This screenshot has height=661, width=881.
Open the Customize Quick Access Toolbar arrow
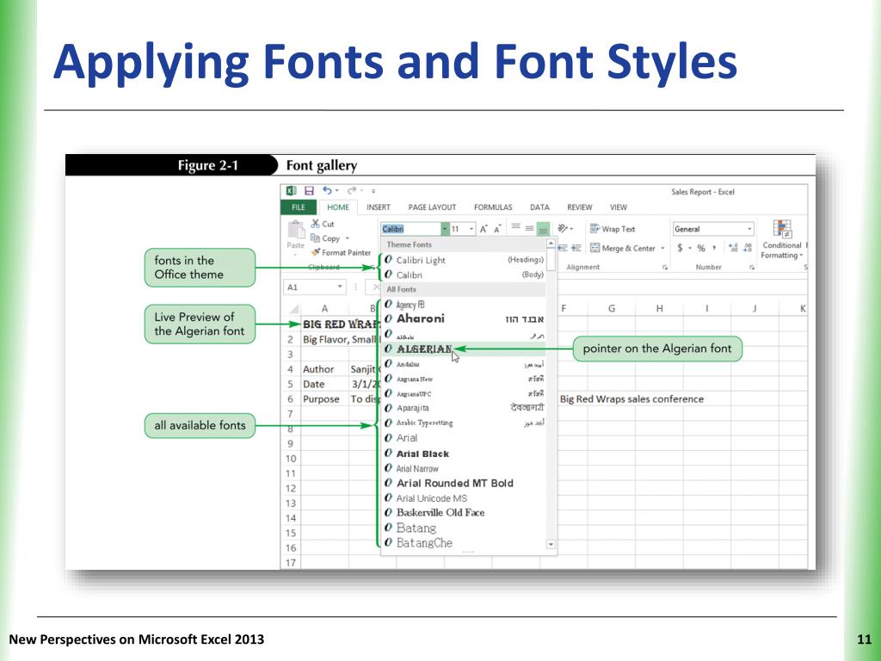click(373, 191)
